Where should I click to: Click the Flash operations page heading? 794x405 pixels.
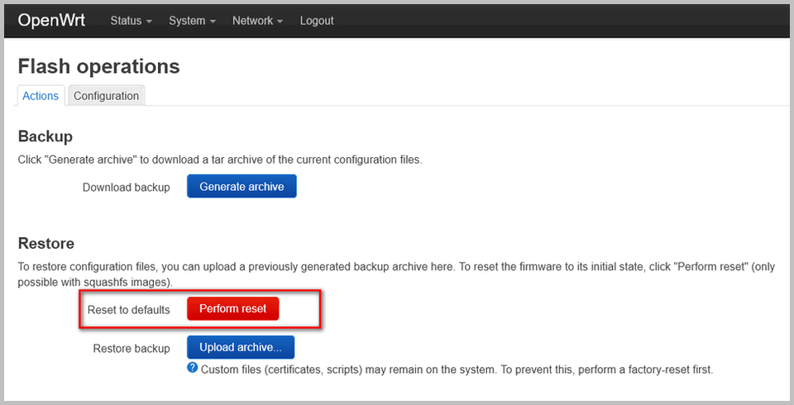98,66
